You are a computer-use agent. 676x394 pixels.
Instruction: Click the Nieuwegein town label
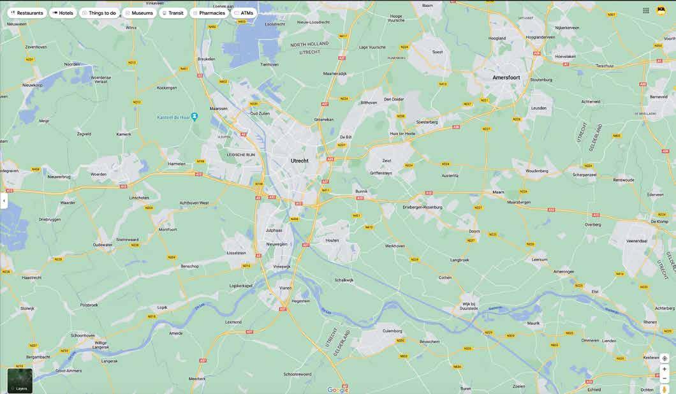point(277,244)
